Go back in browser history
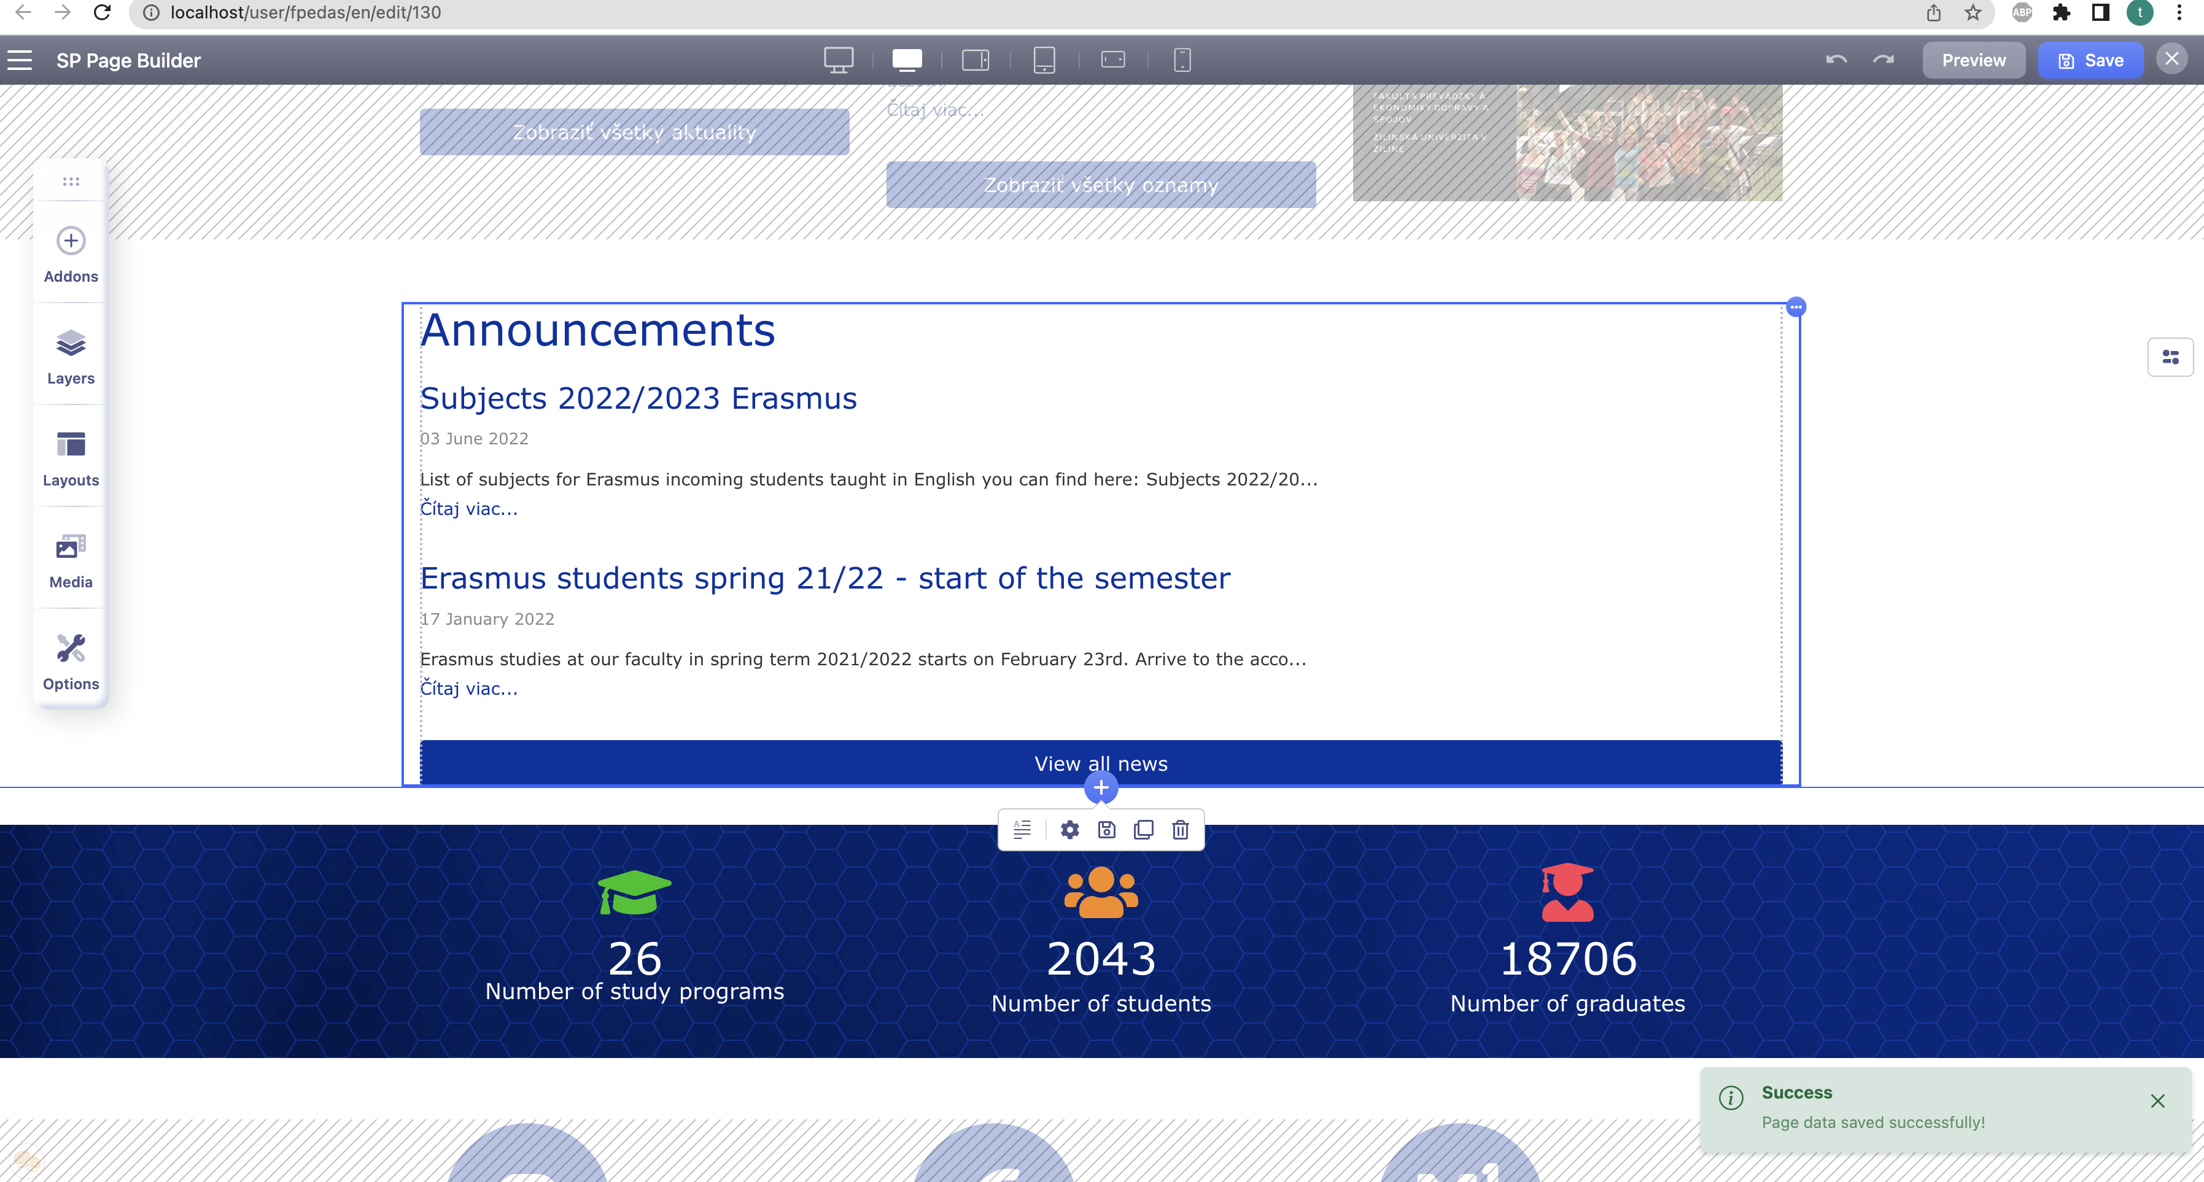The width and height of the screenshot is (2204, 1182). coord(24,13)
